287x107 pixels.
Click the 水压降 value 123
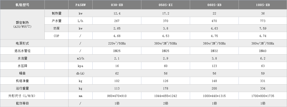click(x=214, y=66)
